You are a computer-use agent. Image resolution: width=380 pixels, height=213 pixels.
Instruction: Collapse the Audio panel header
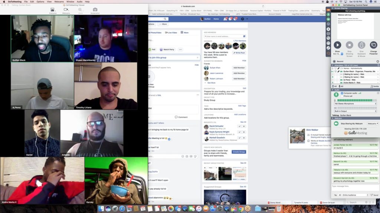[x=332, y=90]
